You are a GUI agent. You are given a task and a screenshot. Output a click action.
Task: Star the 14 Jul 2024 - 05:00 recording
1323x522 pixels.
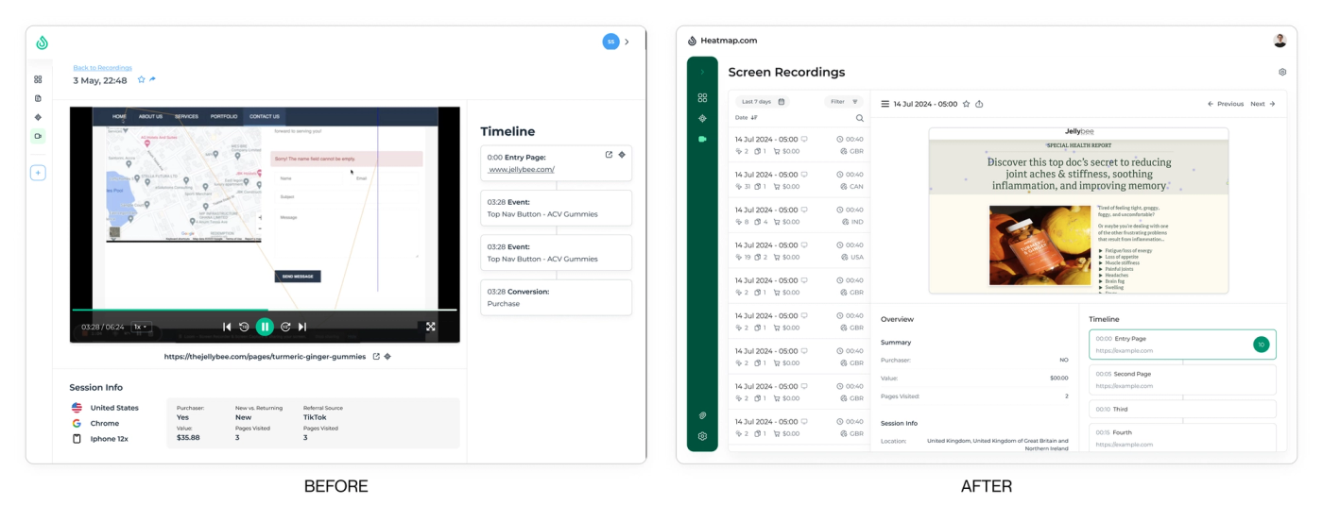(966, 104)
